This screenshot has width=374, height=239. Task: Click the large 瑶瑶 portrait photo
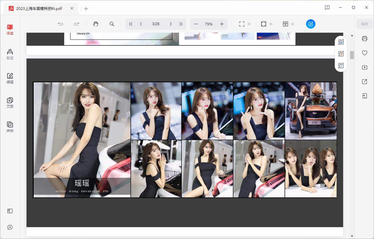point(82,140)
